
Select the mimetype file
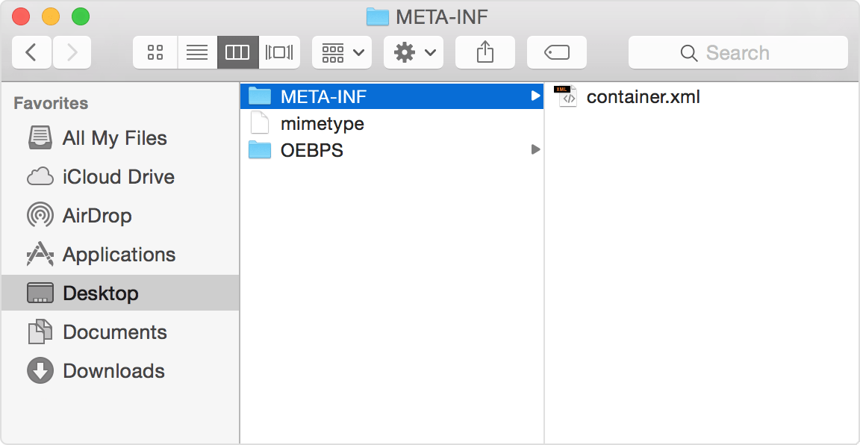(322, 123)
